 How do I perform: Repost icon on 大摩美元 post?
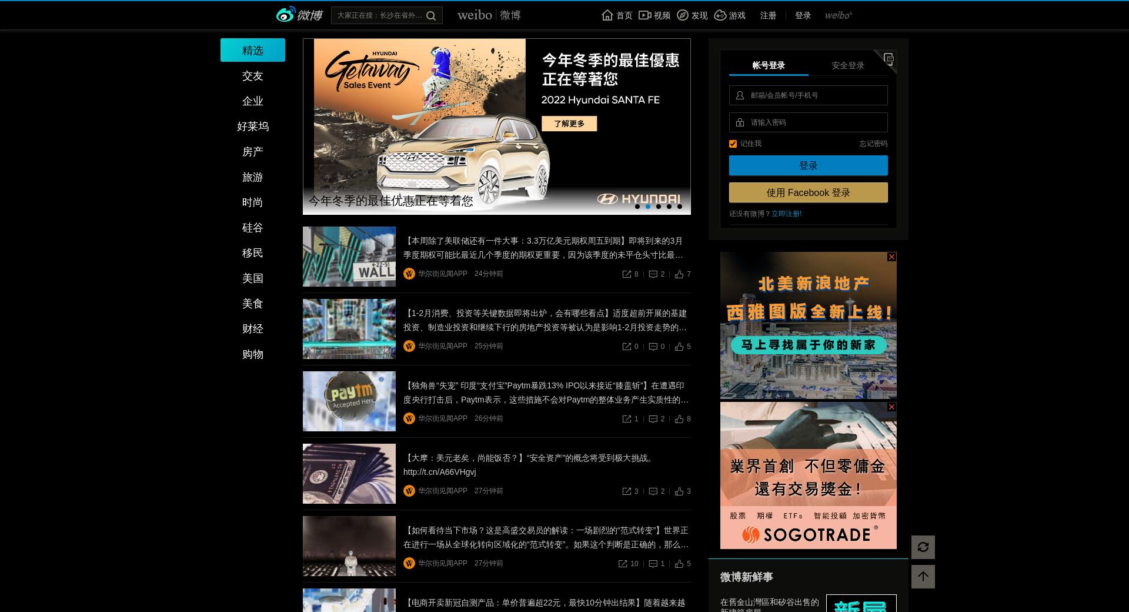click(x=627, y=491)
